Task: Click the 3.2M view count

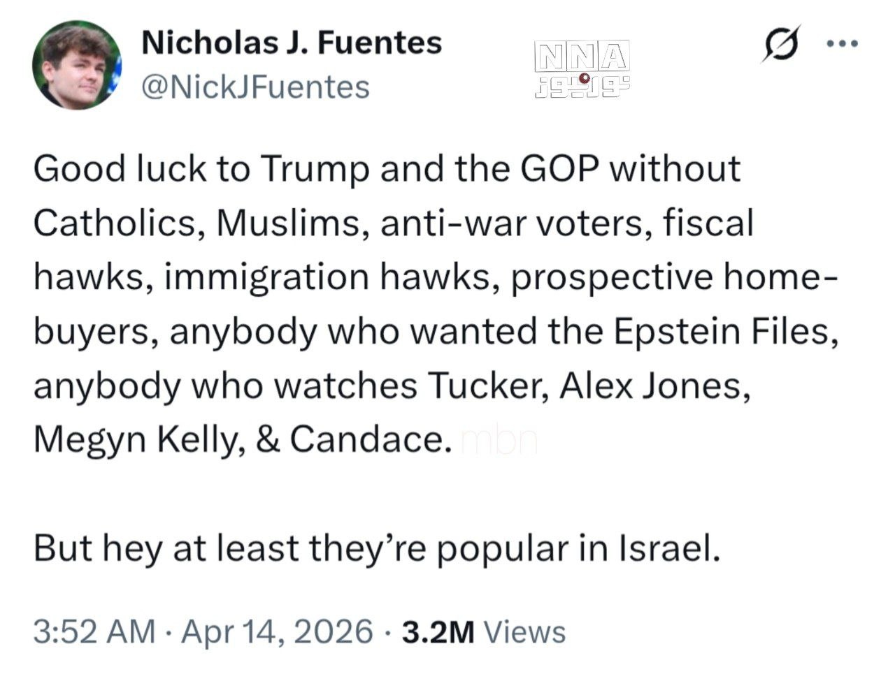Action: (x=439, y=631)
